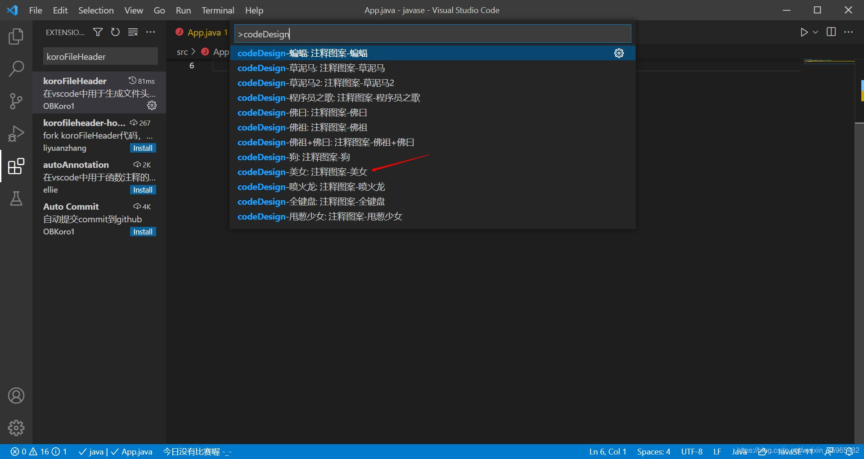This screenshot has width=864, height=459.
Task: Select codeDesign-美女 command
Action: (432, 172)
